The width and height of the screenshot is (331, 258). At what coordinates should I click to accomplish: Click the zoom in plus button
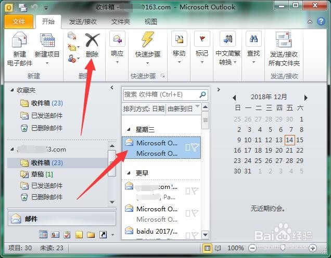pyautogui.click(x=313, y=248)
